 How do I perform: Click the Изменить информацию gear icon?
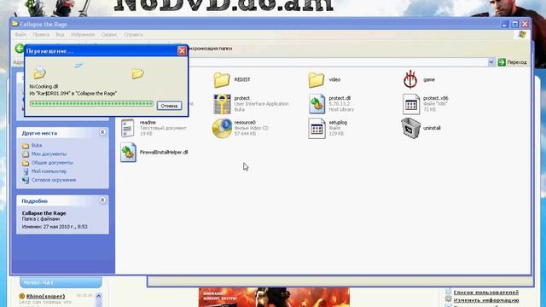(448, 299)
